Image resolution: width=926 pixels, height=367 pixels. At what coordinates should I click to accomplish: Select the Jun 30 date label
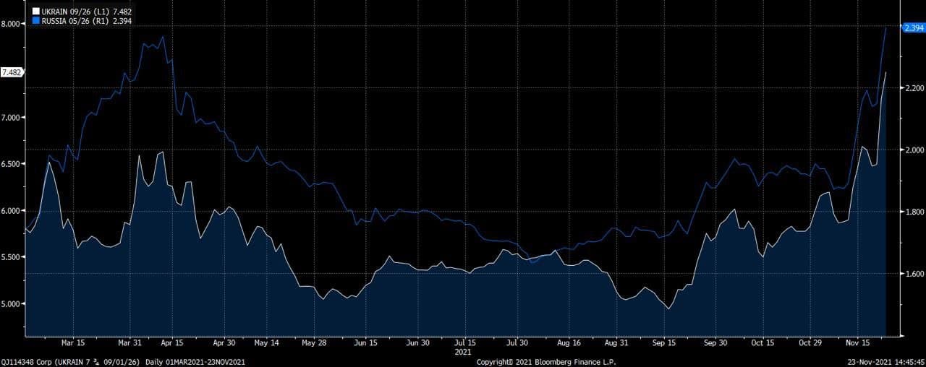pos(417,343)
